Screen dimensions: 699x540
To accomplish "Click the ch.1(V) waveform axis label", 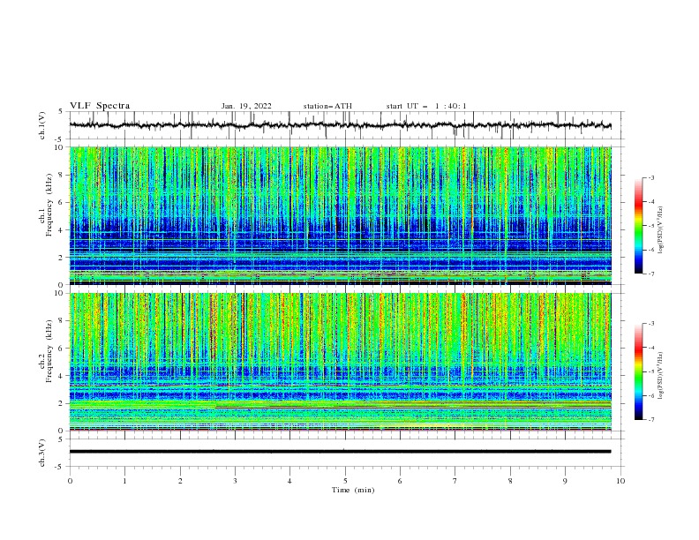I will (42, 125).
